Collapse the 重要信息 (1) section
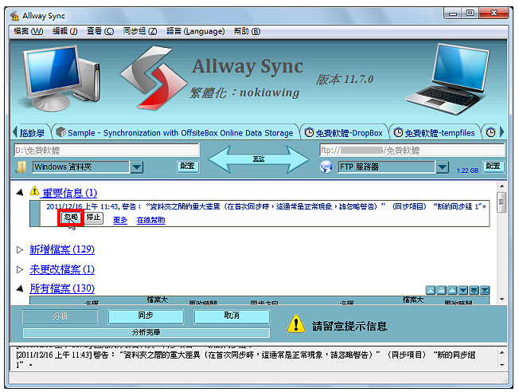The image size is (519, 392). 20,193
